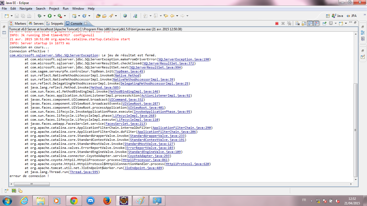The width and height of the screenshot is (367, 206).
Task: Click New Dynamic Web Project icon
Action: (74, 16)
